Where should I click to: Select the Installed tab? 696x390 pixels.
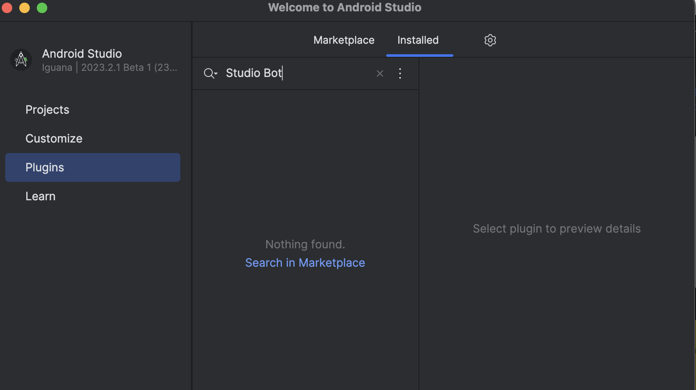click(x=418, y=40)
